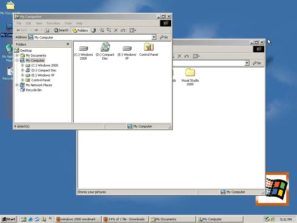Select Recycle Bin in the folder tree
Image resolution: width=297 pixels, height=223 pixels.
(34, 90)
